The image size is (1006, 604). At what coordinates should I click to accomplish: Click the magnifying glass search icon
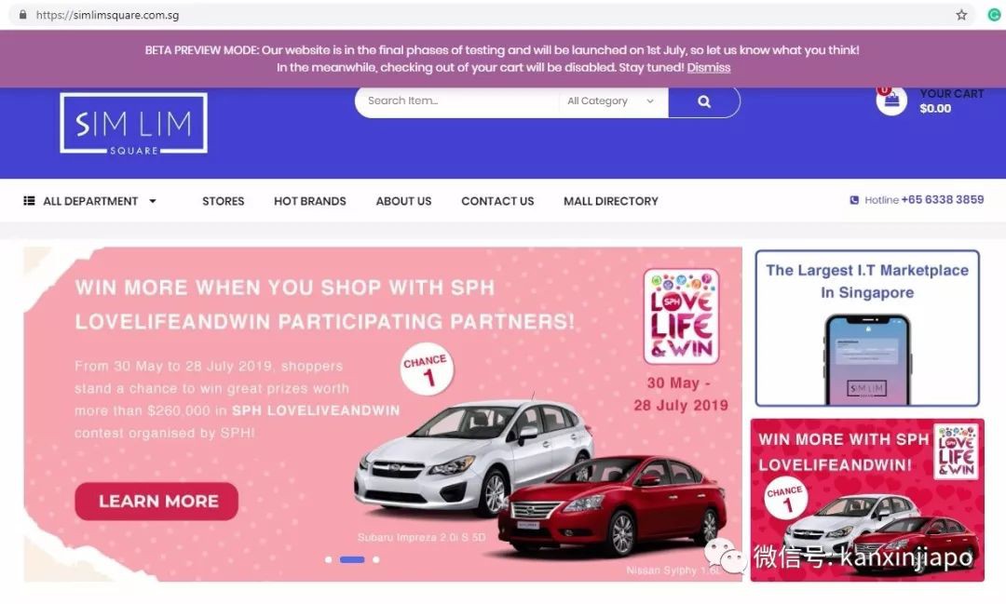coord(704,101)
